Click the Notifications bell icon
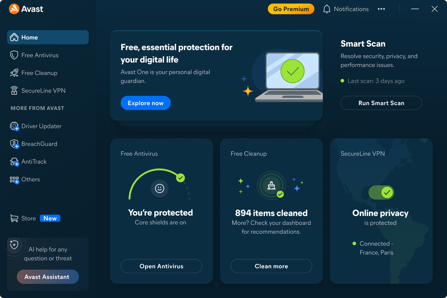 click(x=326, y=8)
